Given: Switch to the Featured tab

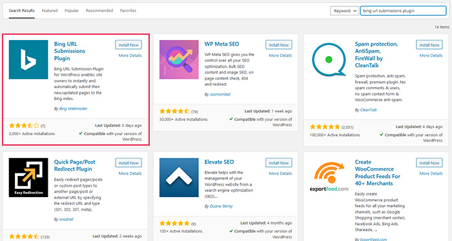Looking at the screenshot, I should pos(50,11).
